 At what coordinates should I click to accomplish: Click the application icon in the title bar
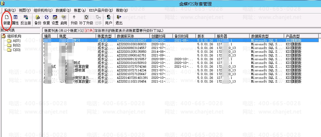pyautogui.click(x=3, y=3)
